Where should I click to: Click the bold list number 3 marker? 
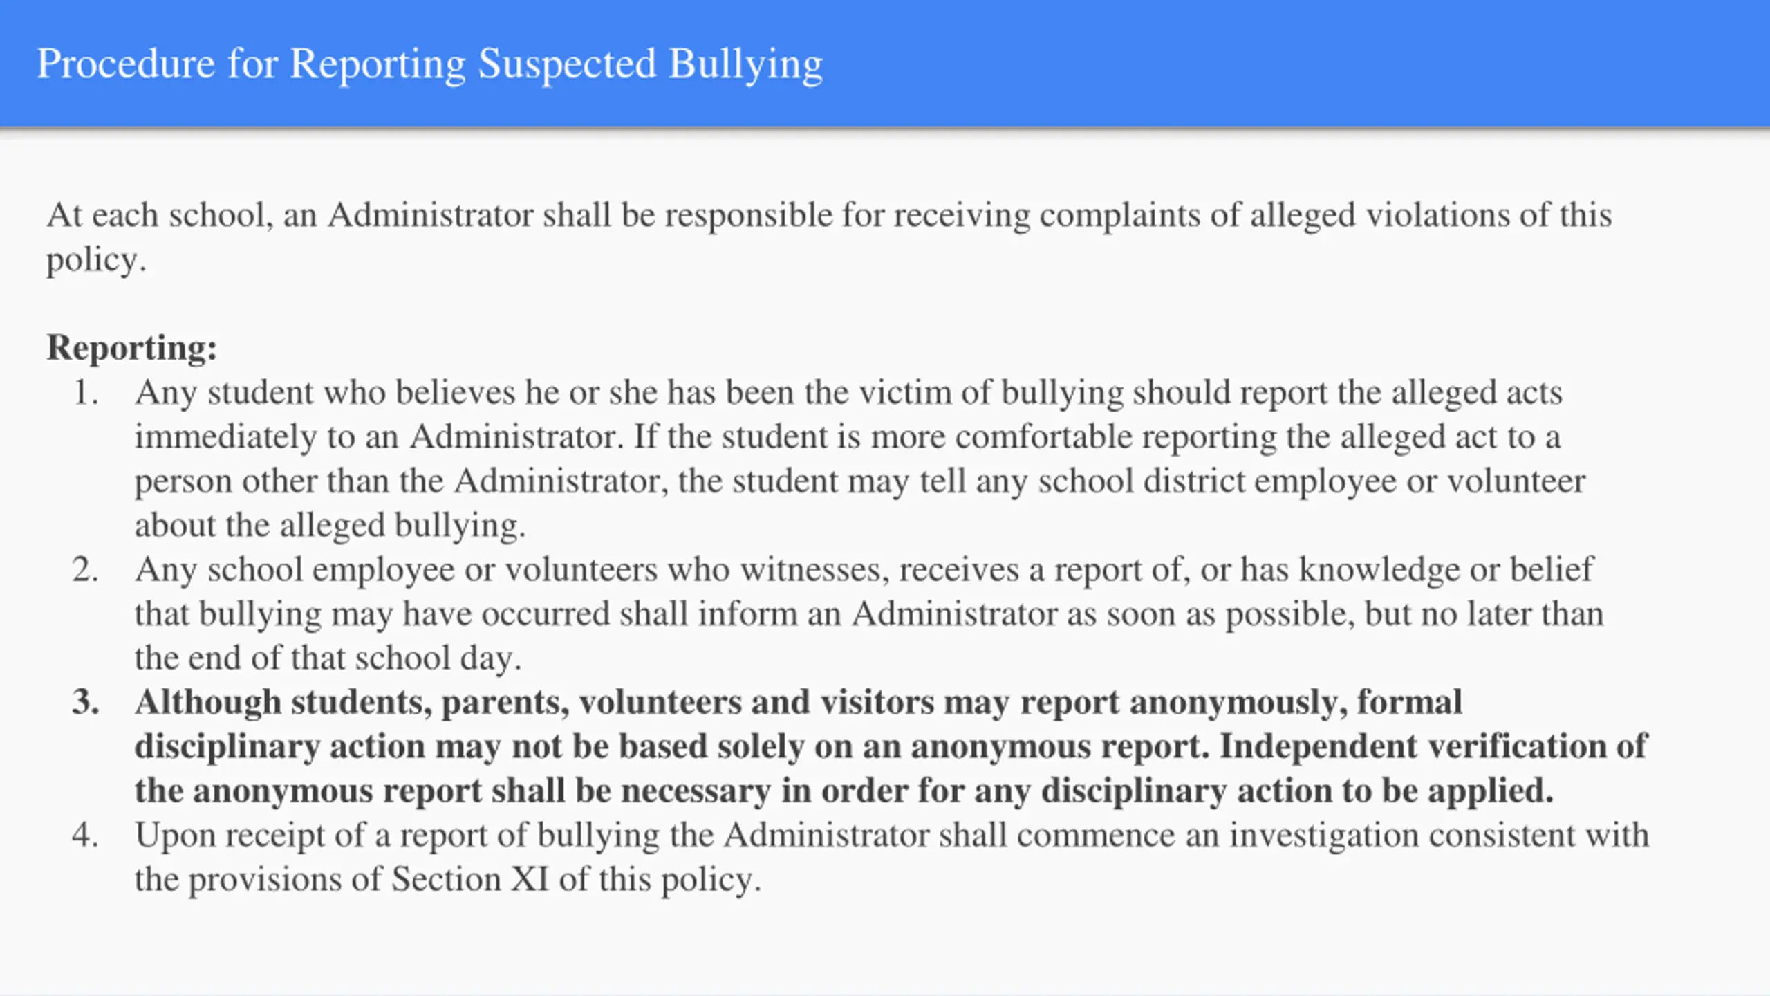(86, 702)
